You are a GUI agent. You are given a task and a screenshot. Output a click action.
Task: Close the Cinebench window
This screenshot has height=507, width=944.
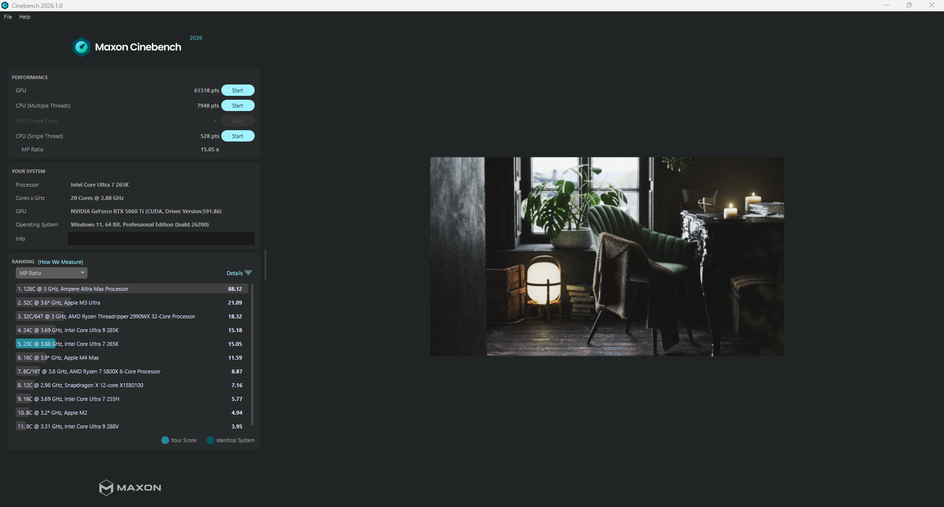click(932, 5)
